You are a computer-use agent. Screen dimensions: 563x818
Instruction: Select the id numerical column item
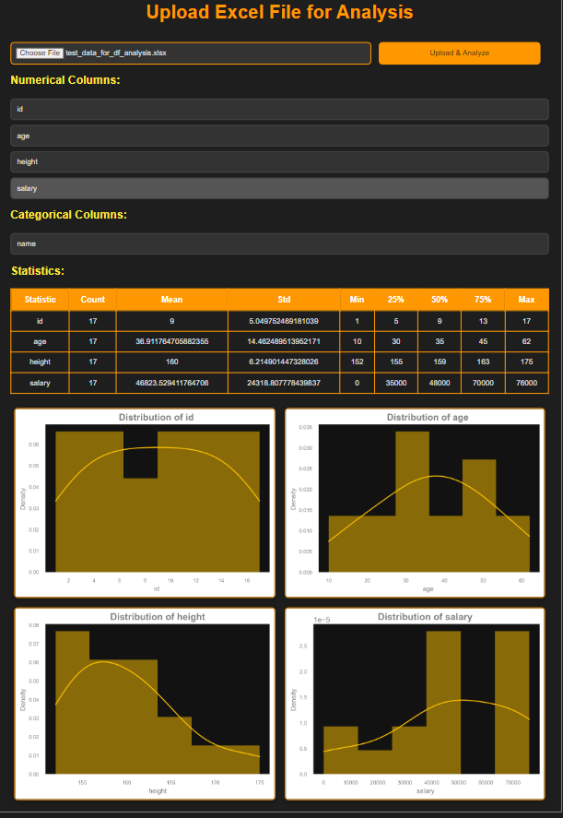[279, 110]
